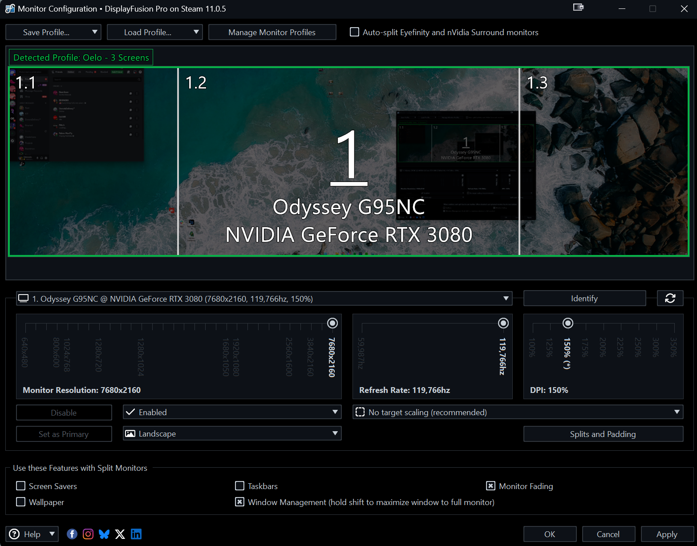Screen dimensions: 697x546
Task: Open the Bluesky butterfly icon link
Action: point(104,534)
